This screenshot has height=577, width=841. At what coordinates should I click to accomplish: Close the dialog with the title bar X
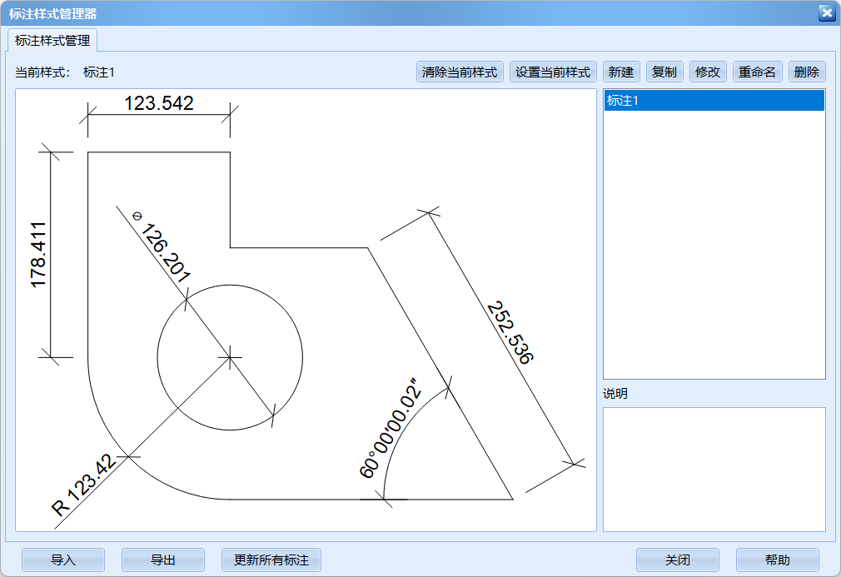click(826, 12)
